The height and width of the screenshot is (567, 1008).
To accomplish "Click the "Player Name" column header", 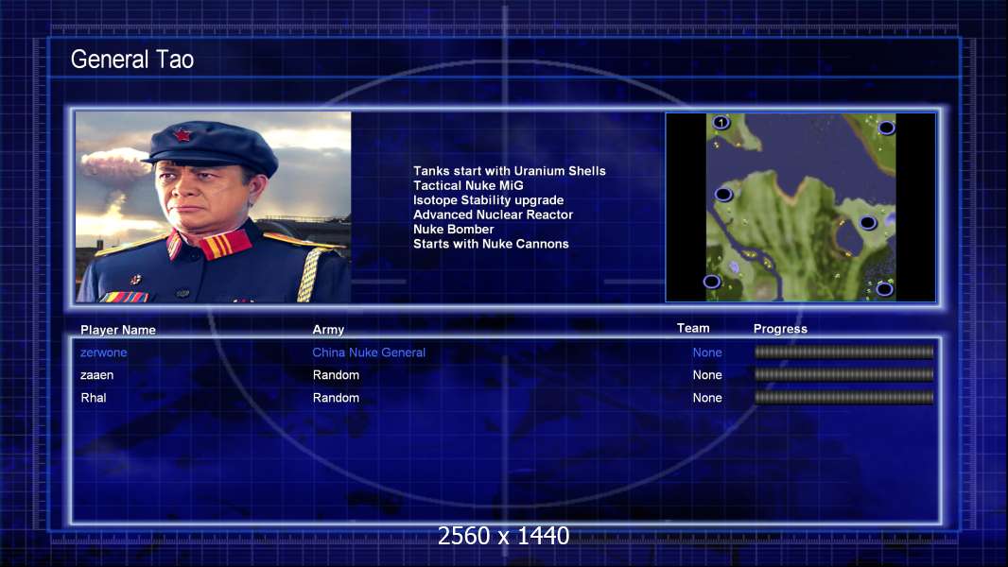I will 117,330.
